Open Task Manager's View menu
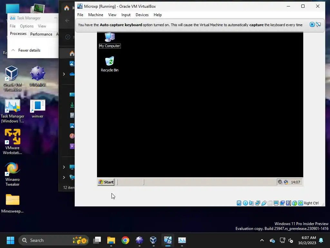The image size is (330, 248). tap(42, 26)
